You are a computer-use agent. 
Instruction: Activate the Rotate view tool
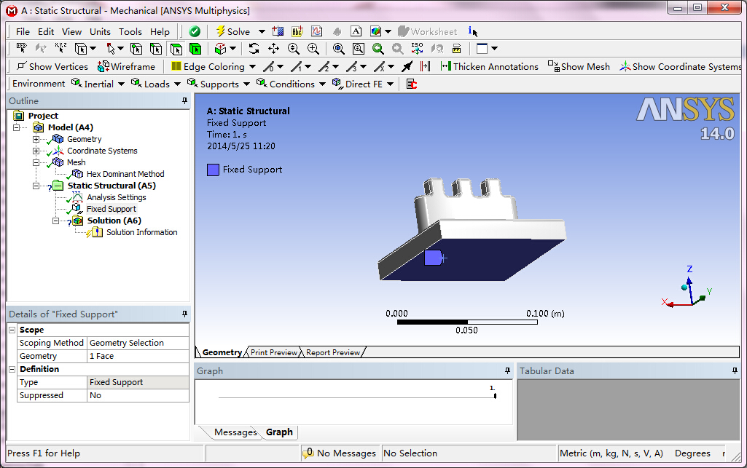click(x=254, y=47)
